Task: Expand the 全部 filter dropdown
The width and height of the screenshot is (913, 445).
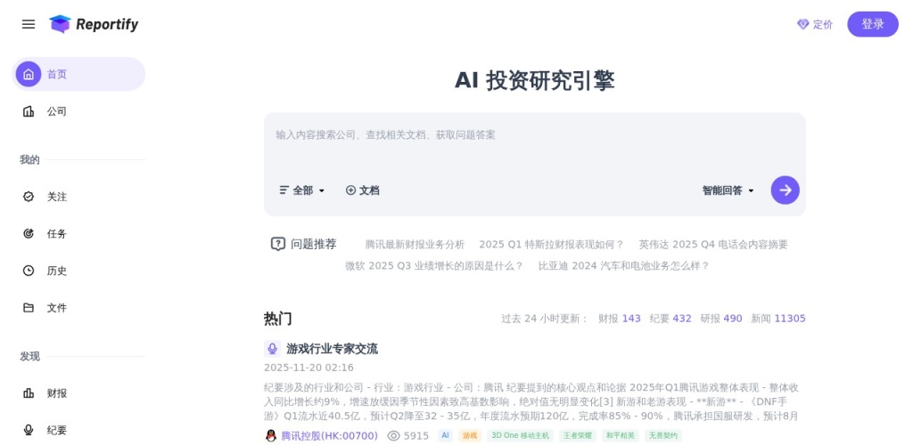Action: 302,190
